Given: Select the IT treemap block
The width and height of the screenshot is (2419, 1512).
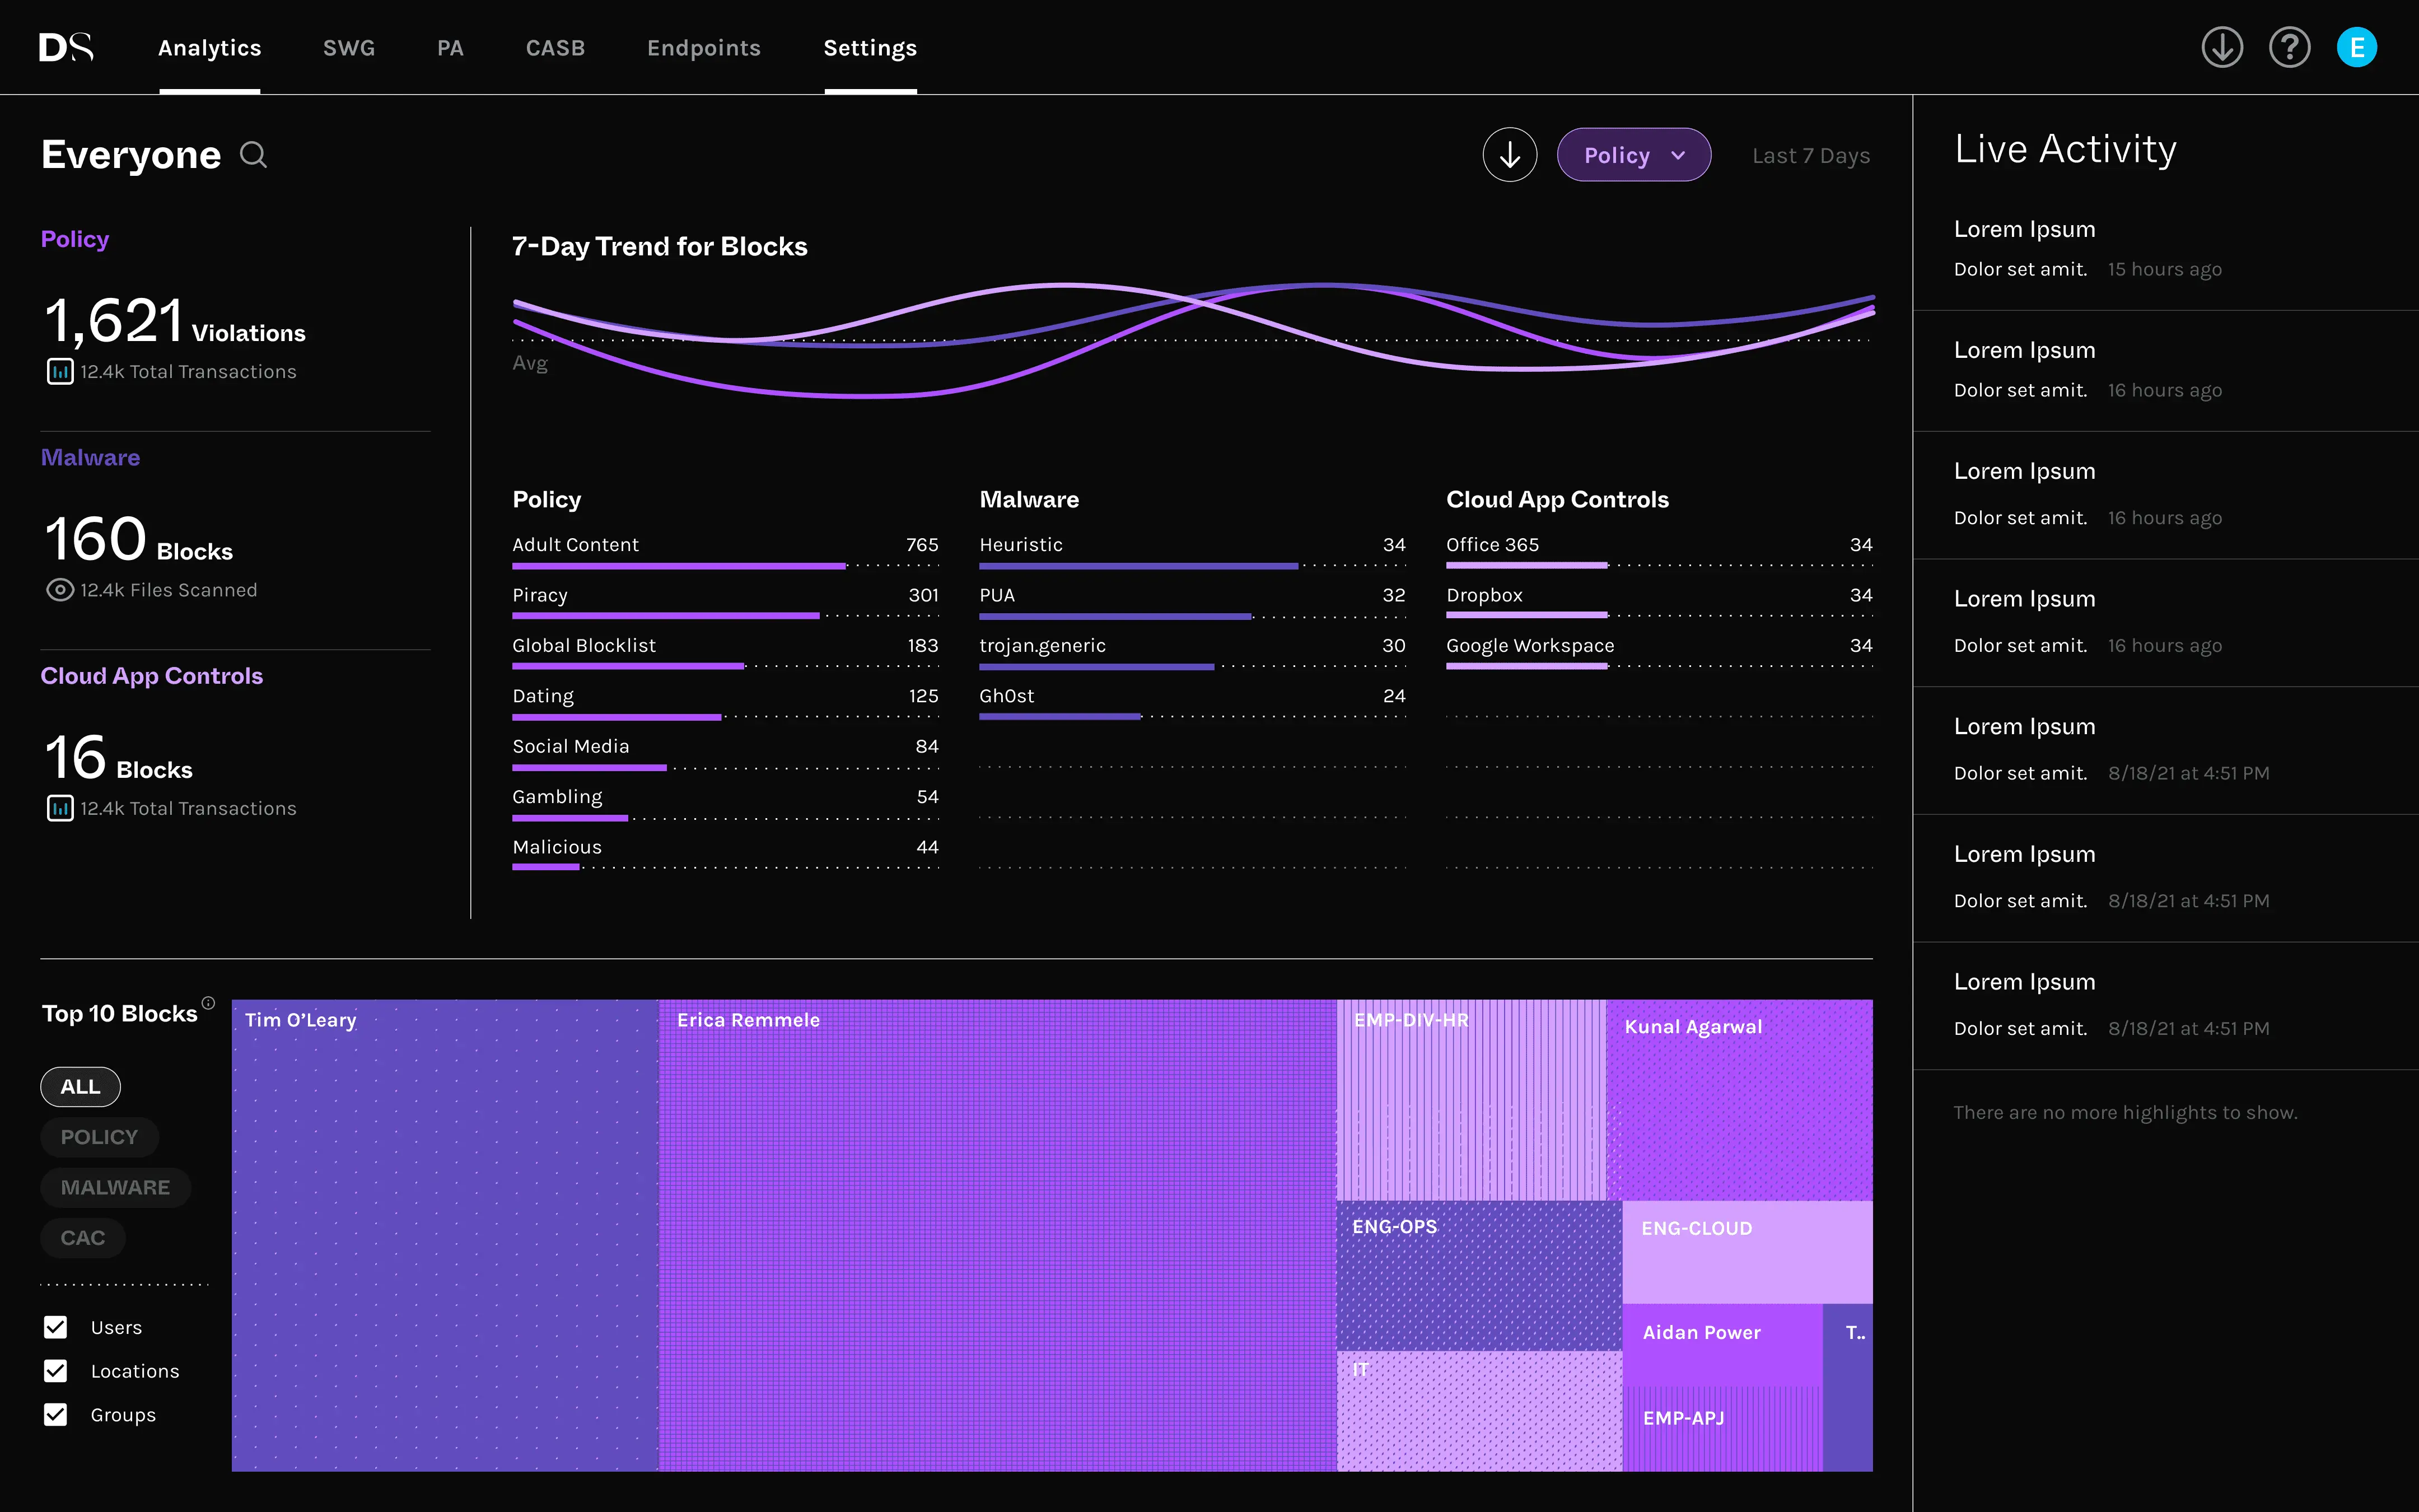Looking at the screenshot, I should point(1479,1411).
